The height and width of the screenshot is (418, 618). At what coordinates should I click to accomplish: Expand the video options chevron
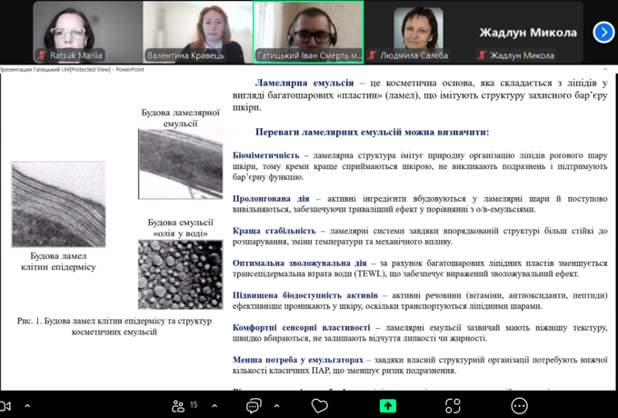(x=27, y=405)
